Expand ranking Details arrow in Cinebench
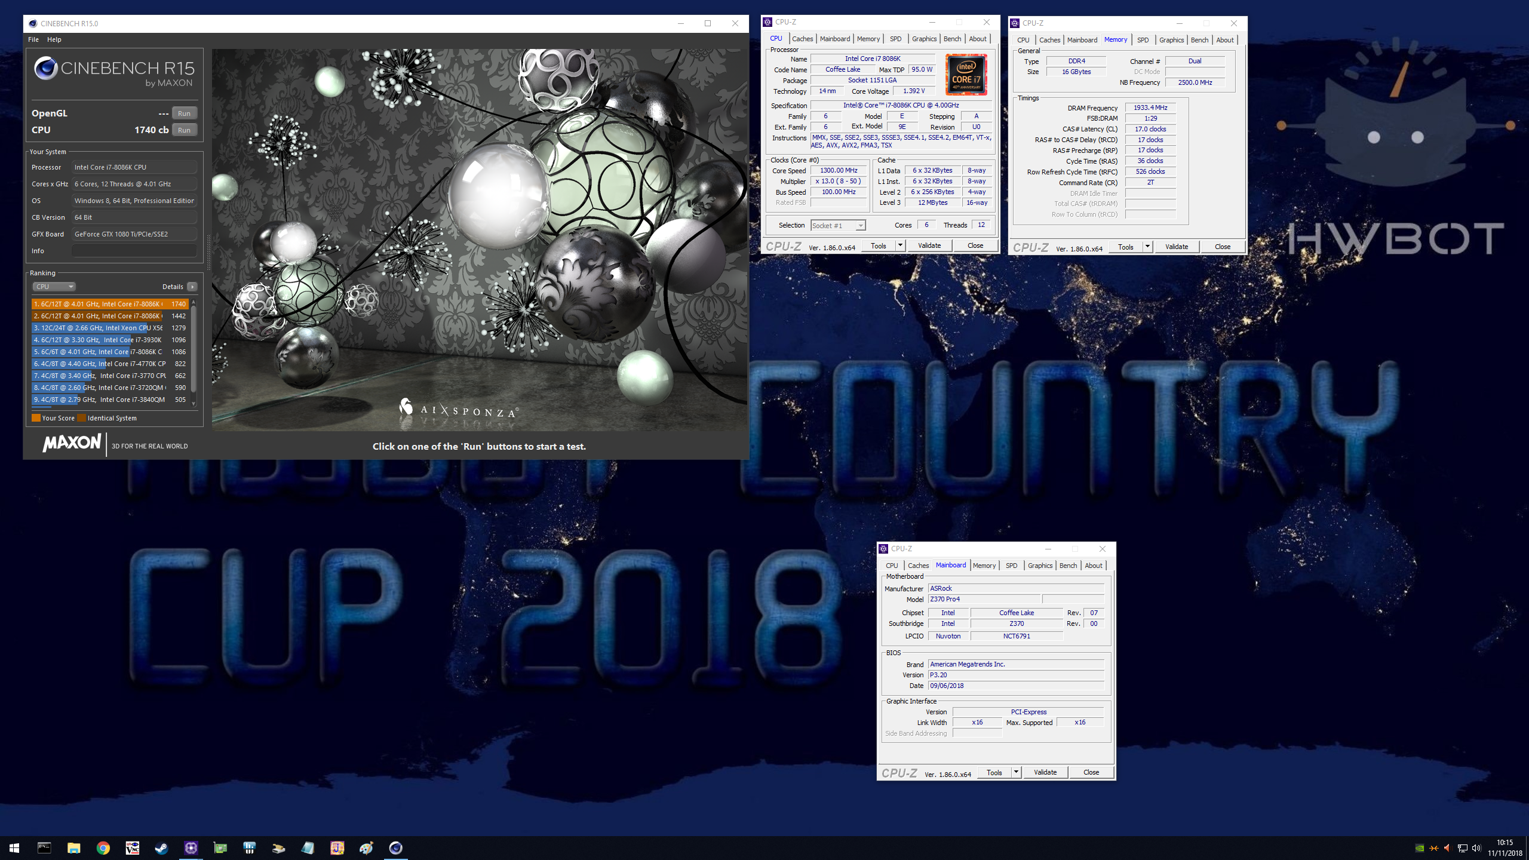1529x860 pixels. 192,287
